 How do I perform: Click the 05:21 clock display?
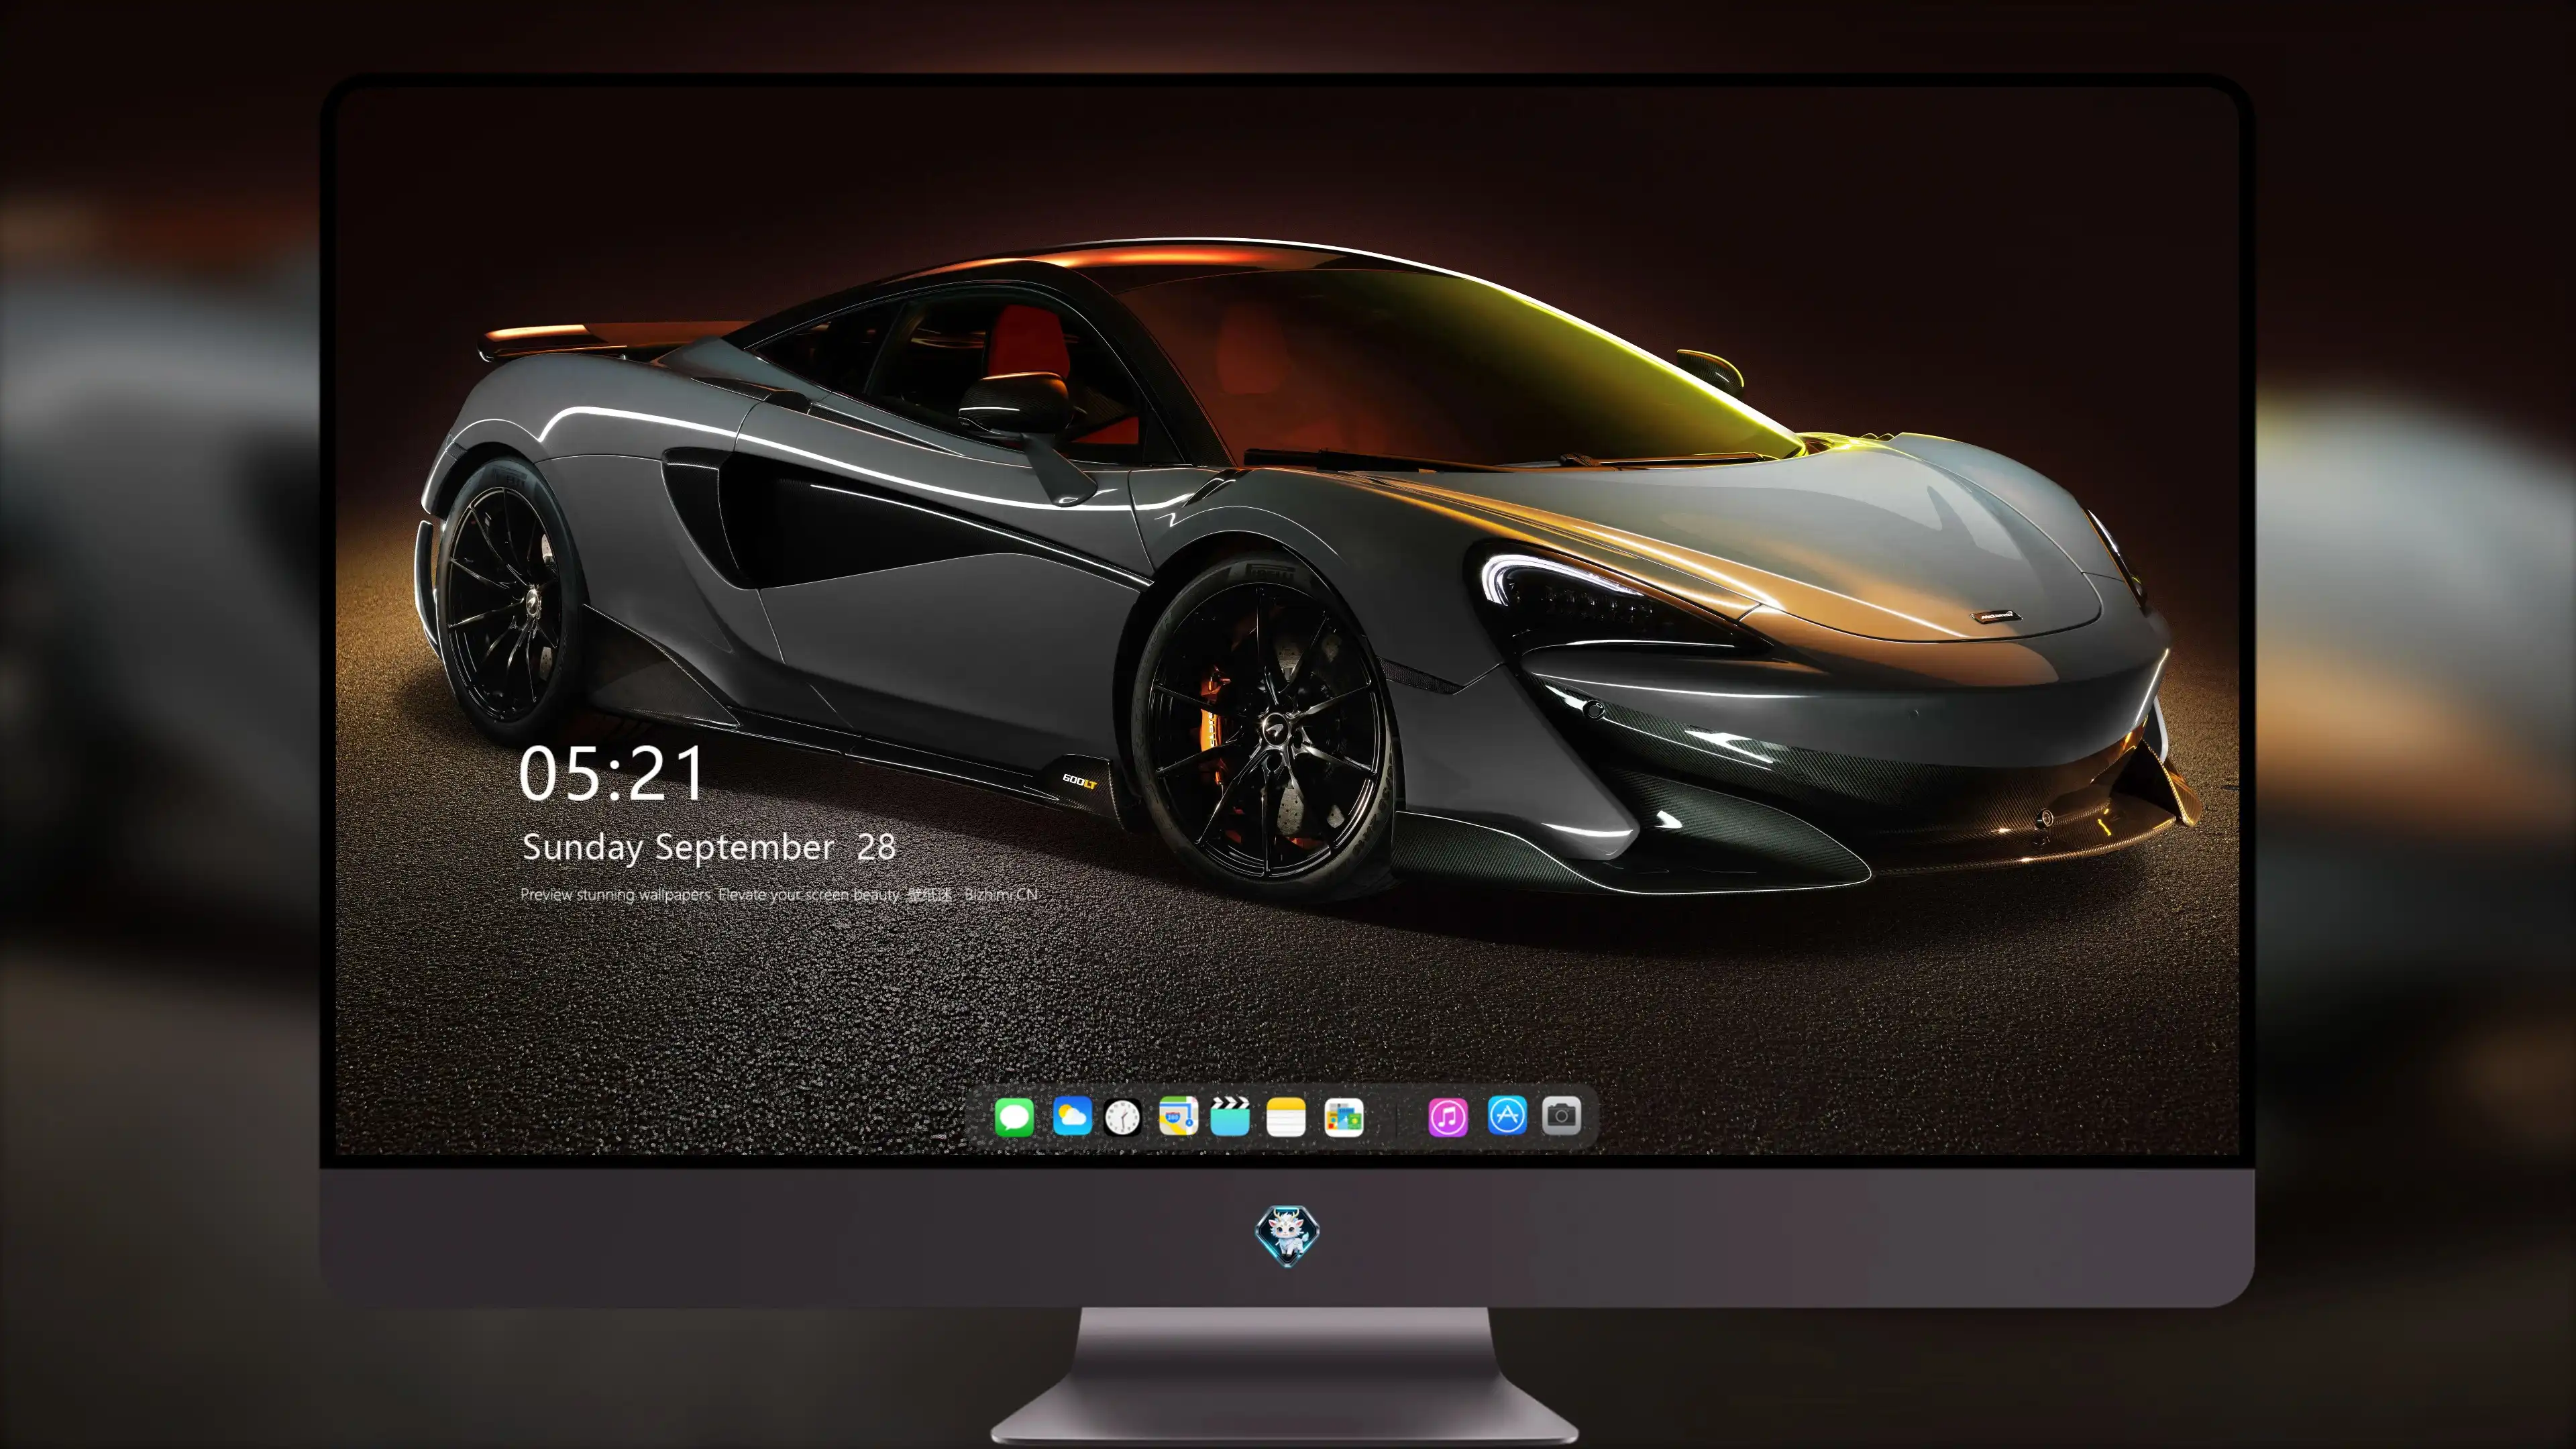pos(611,774)
